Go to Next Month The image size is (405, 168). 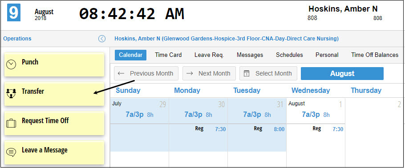coord(209,73)
